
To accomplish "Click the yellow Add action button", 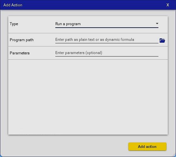I will (x=147, y=147).
